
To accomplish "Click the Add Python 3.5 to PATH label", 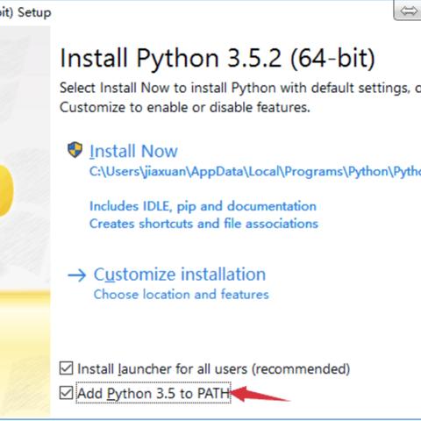I will (x=153, y=393).
